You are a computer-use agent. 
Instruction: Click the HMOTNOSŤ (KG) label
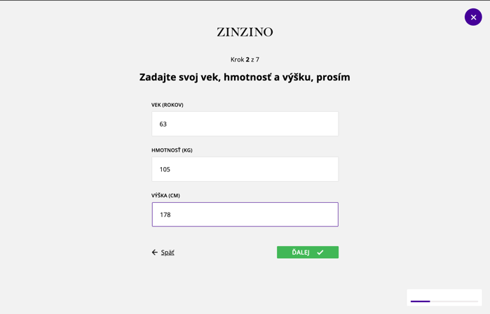172,150
